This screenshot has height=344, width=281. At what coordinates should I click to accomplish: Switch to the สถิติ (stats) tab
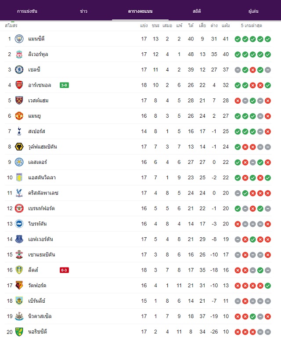(x=197, y=11)
